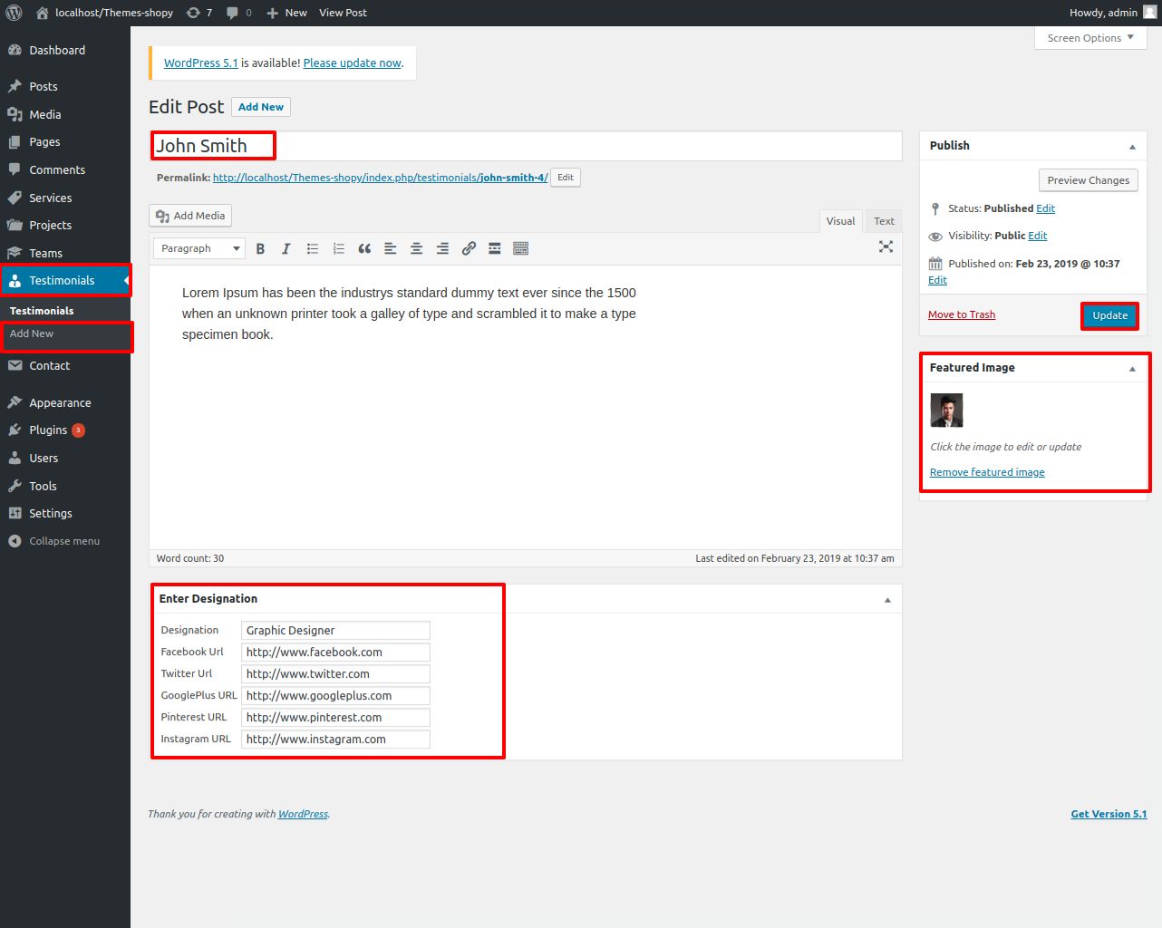
Task: Insert a bulleted list
Action: [x=313, y=248]
